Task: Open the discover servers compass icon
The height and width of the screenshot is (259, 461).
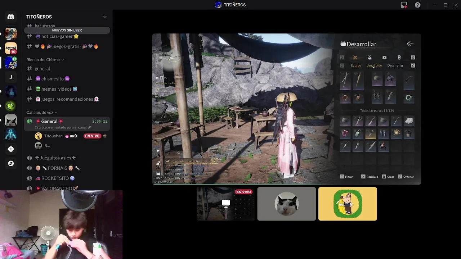Action: pyautogui.click(x=11, y=163)
